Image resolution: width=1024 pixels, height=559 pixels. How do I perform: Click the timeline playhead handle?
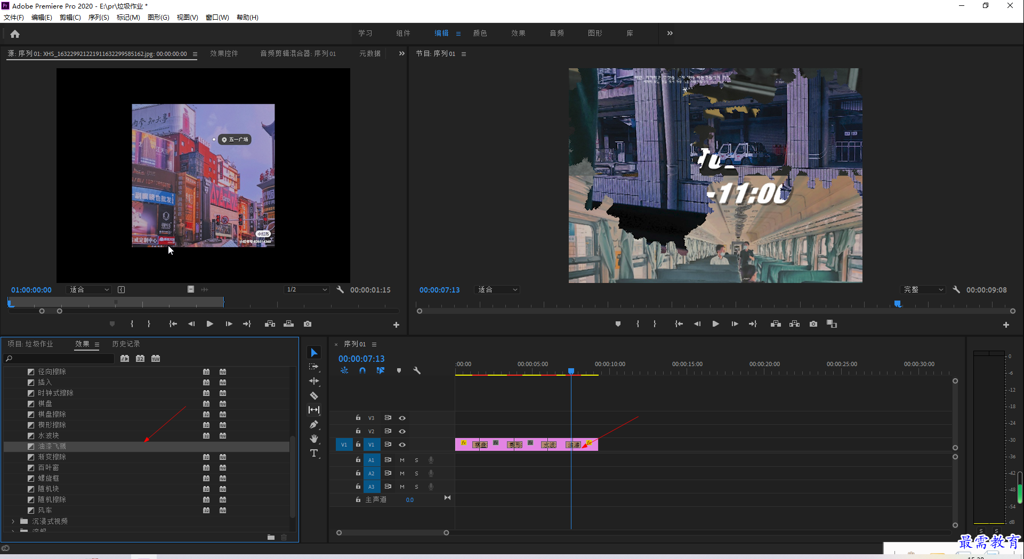571,371
